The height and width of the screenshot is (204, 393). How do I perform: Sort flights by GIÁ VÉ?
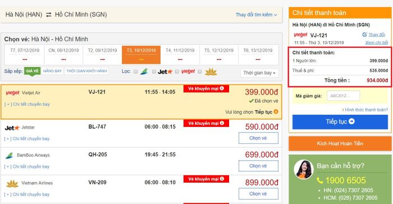pyautogui.click(x=33, y=71)
